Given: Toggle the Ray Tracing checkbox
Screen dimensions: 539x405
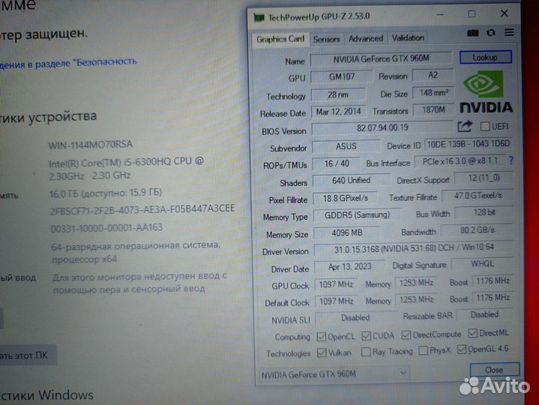Looking at the screenshot, I should (x=366, y=351).
